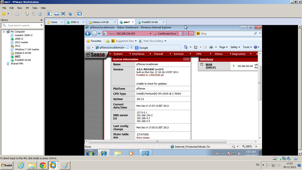Open the VMware Tabs menu
The height and width of the screenshot is (170, 302).
coord(35,8)
